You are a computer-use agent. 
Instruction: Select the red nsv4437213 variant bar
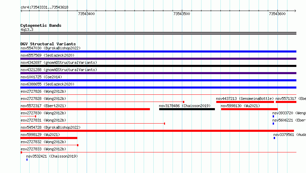pyautogui.click(x=245, y=102)
